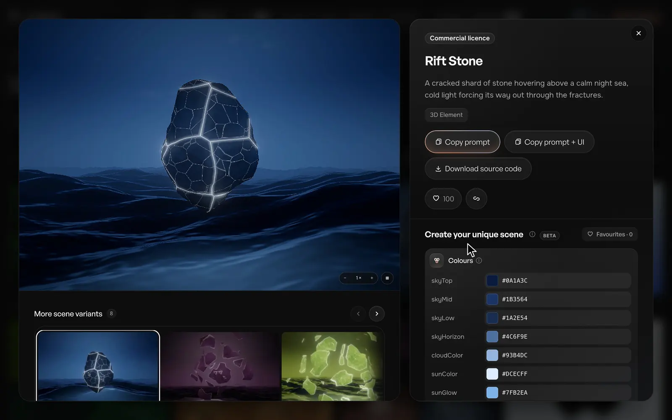Show info icon next to Create your unique scene
This screenshot has height=420, width=672.
532,234
